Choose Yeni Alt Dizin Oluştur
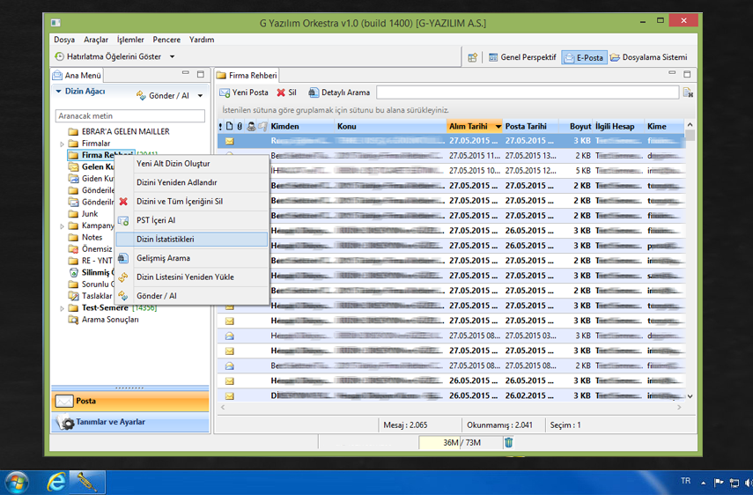 click(x=192, y=163)
